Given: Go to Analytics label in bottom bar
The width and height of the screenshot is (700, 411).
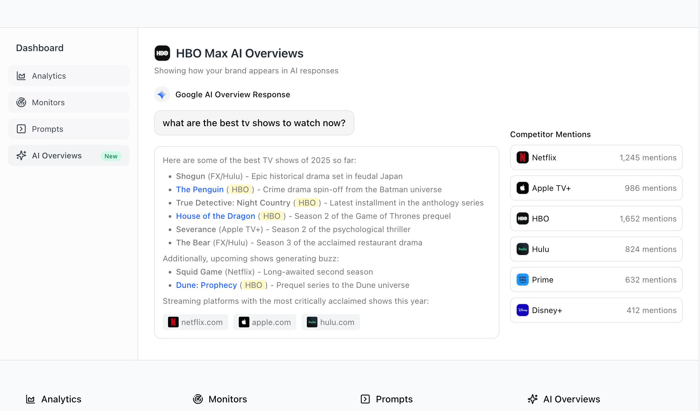Looking at the screenshot, I should click(x=61, y=399).
